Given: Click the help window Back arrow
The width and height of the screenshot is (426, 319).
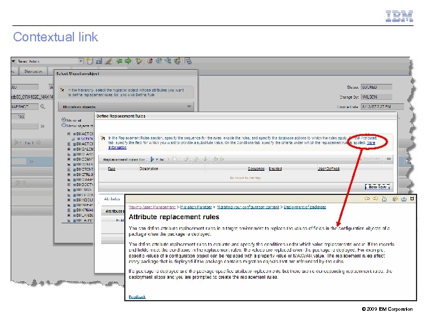Looking at the screenshot, I should tap(367, 199).
